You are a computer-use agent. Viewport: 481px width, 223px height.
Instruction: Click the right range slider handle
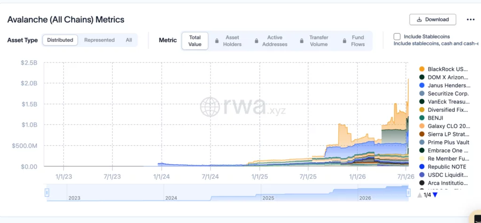[x=408, y=192]
